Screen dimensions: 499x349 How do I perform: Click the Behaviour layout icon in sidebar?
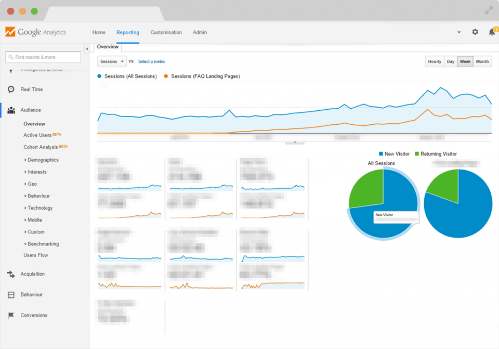click(11, 295)
